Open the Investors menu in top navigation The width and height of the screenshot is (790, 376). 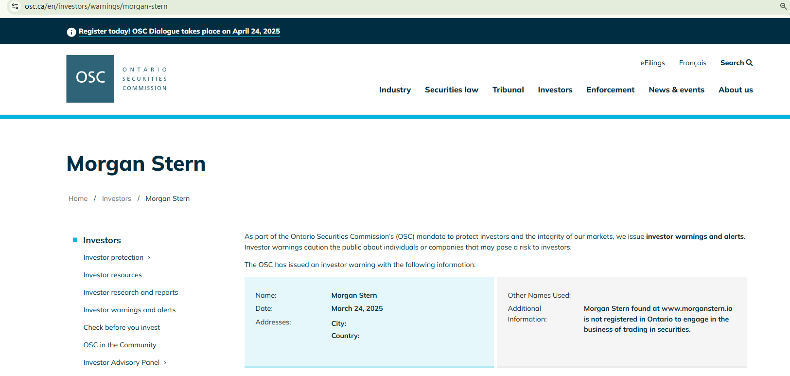[x=555, y=90]
